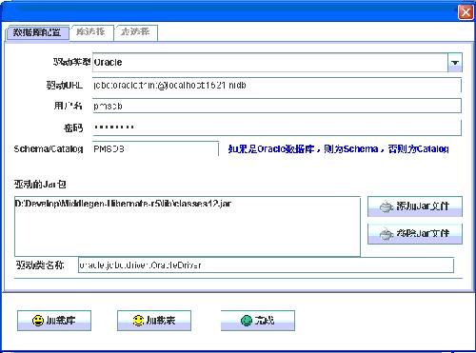
Task: Click the driver class name field
Action: point(266,265)
